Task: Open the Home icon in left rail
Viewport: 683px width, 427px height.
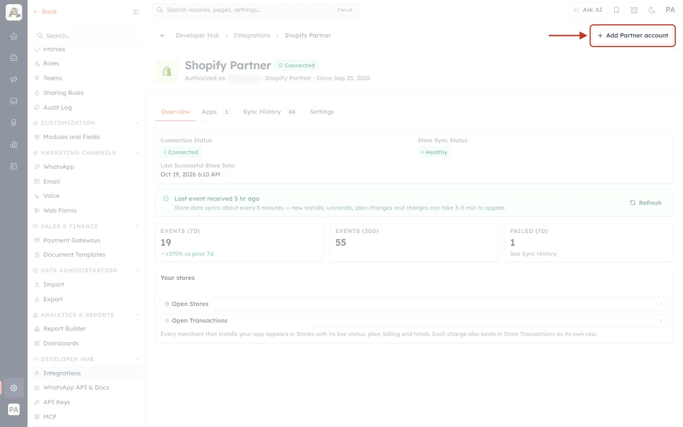Action: point(14,36)
